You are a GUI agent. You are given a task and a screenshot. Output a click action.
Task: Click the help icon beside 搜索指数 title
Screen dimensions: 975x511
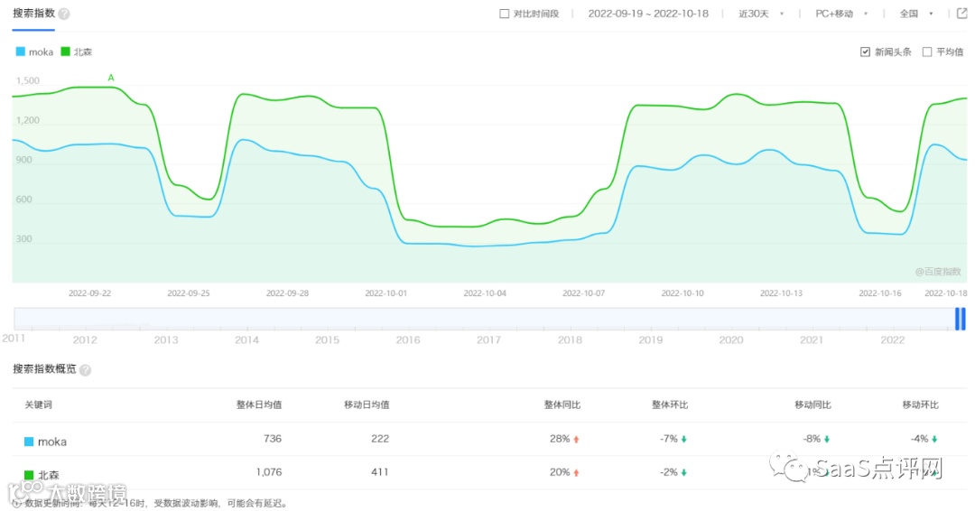tap(64, 14)
